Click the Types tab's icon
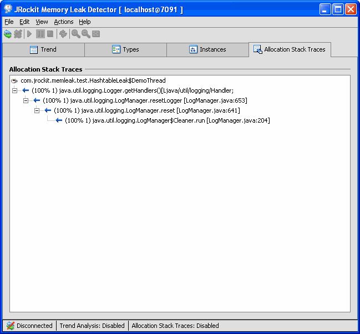This screenshot has width=360, height=334. point(116,49)
